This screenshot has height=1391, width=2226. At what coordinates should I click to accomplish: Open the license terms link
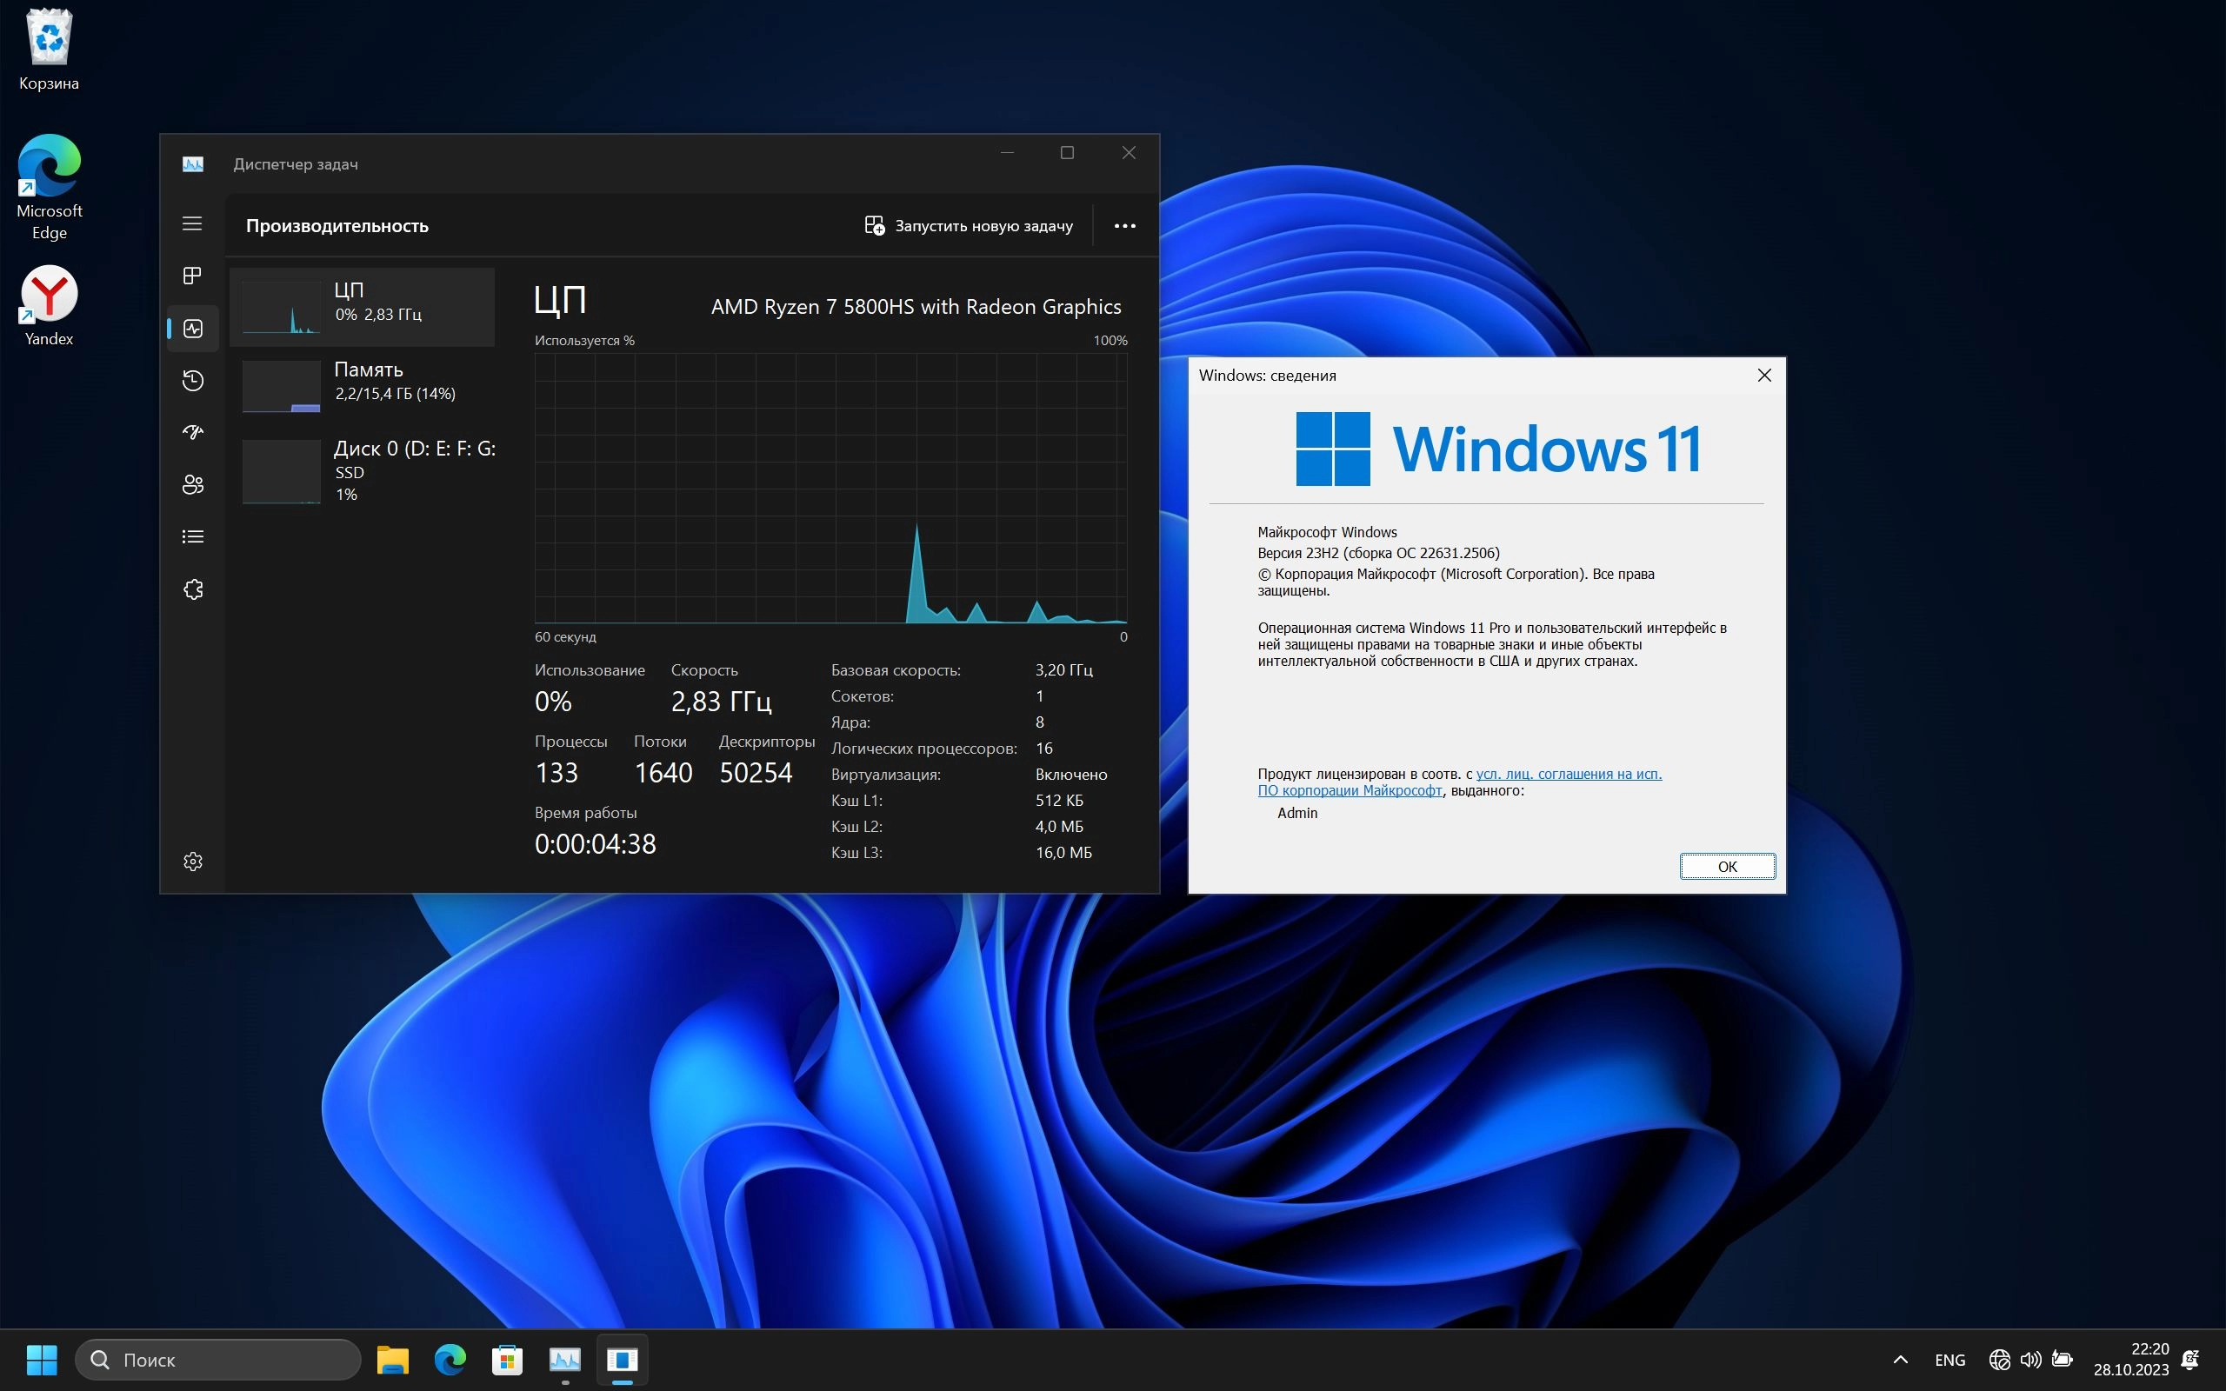pos(1569,775)
